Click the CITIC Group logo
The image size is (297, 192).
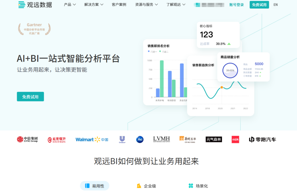pos(27,139)
